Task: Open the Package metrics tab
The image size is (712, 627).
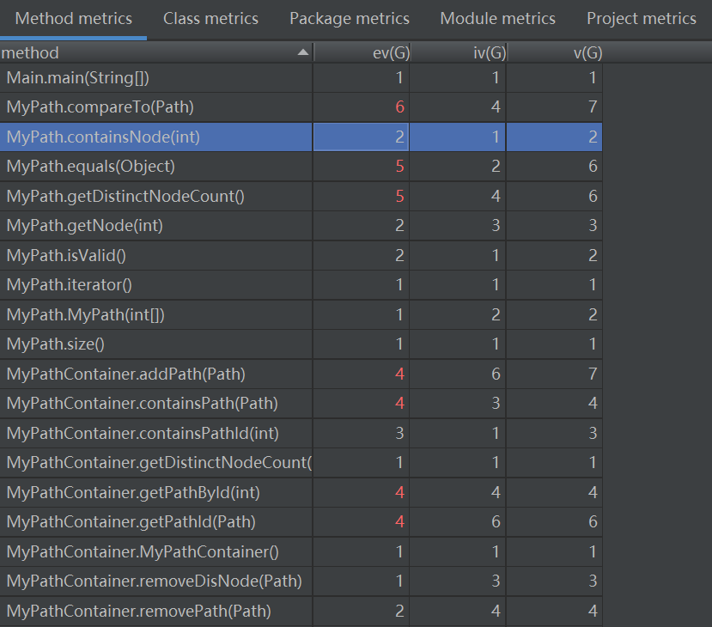Action: point(350,19)
